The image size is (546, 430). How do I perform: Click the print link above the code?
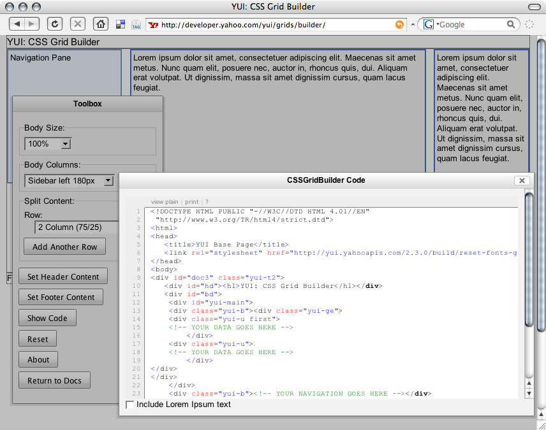192,202
